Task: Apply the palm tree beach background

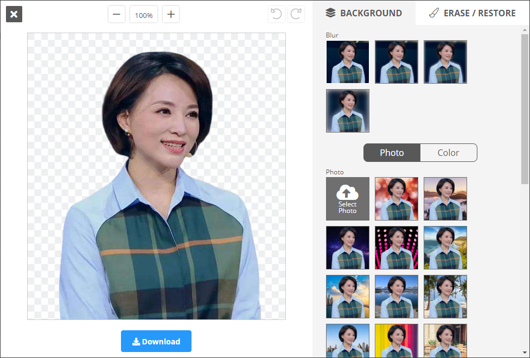Action: point(445,297)
